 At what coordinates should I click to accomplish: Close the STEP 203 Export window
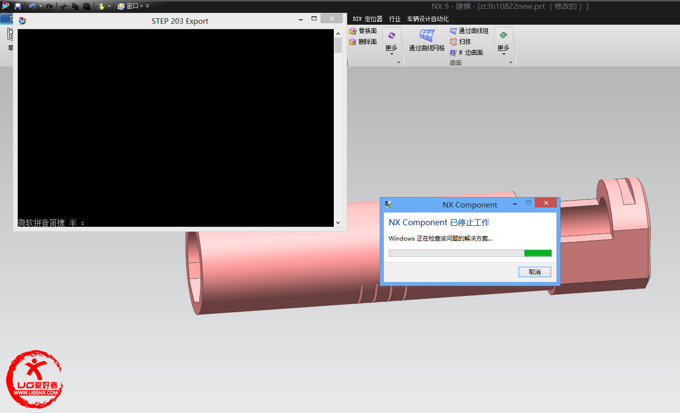331,19
